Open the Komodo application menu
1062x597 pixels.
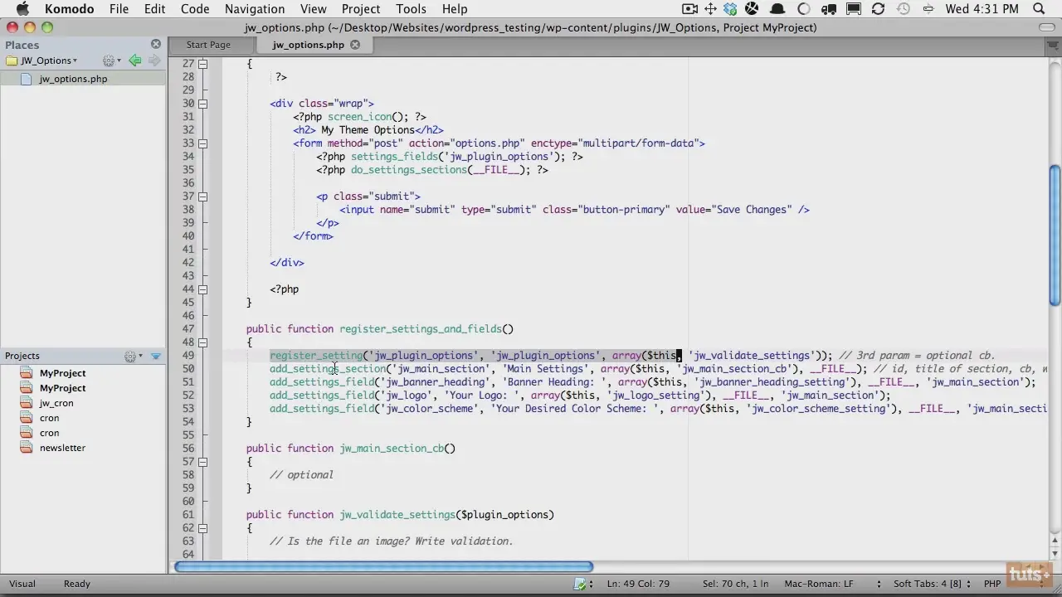[x=70, y=9]
